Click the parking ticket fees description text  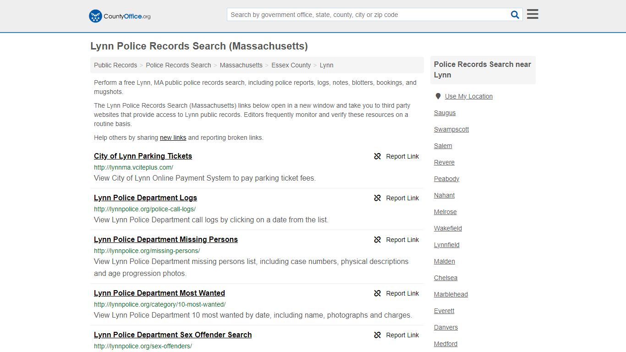[205, 178]
